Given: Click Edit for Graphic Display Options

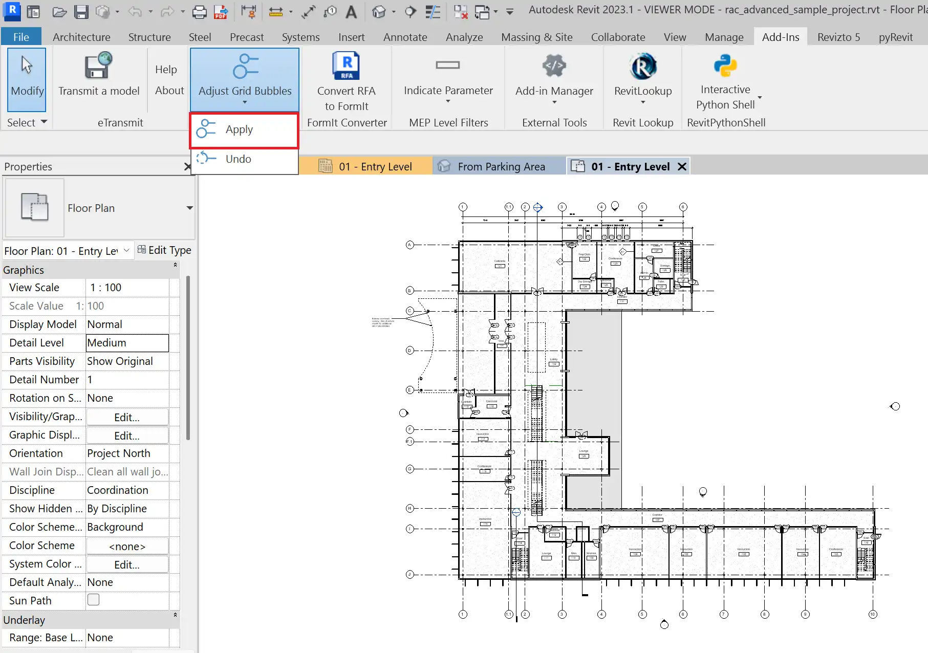Looking at the screenshot, I should 127,436.
